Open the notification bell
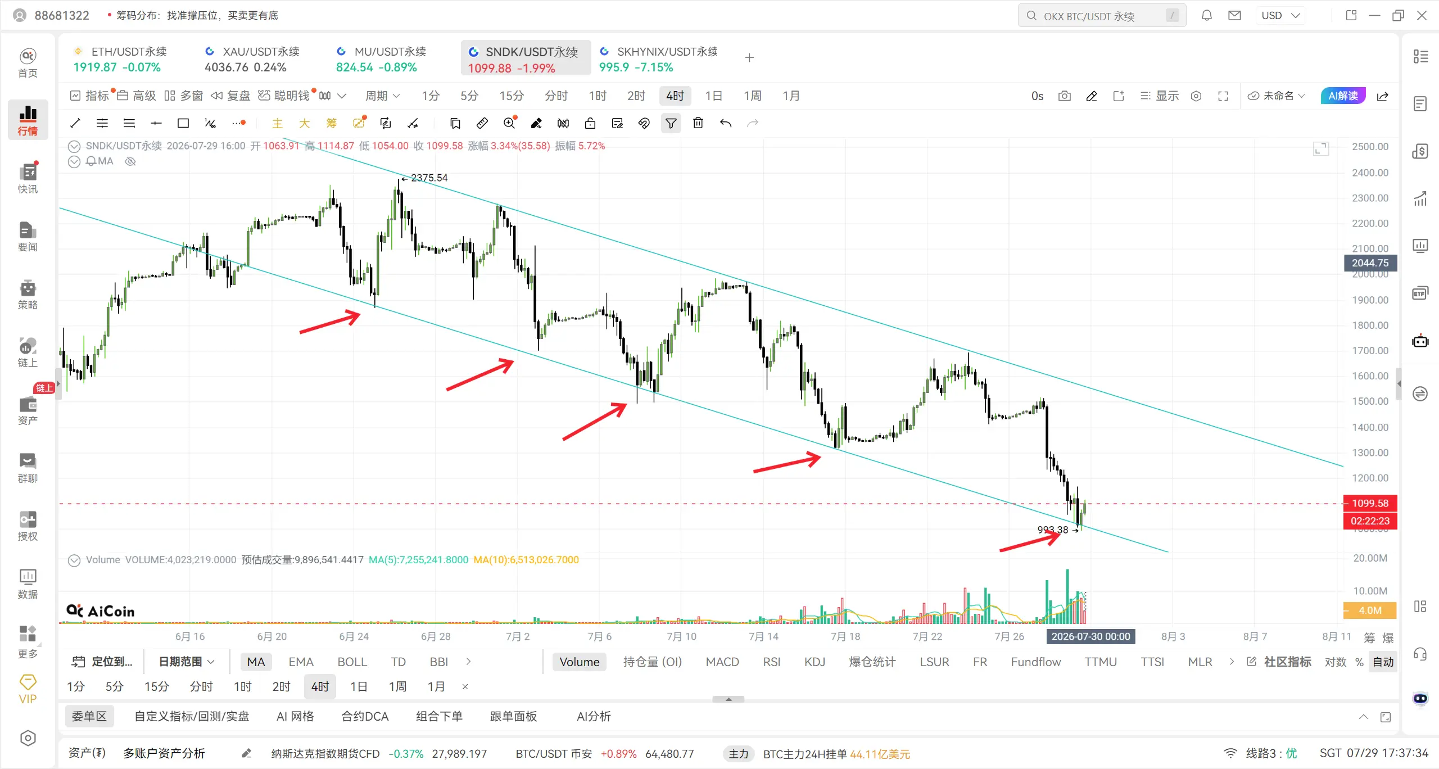Viewport: 1439px width, 769px height. 1207,16
